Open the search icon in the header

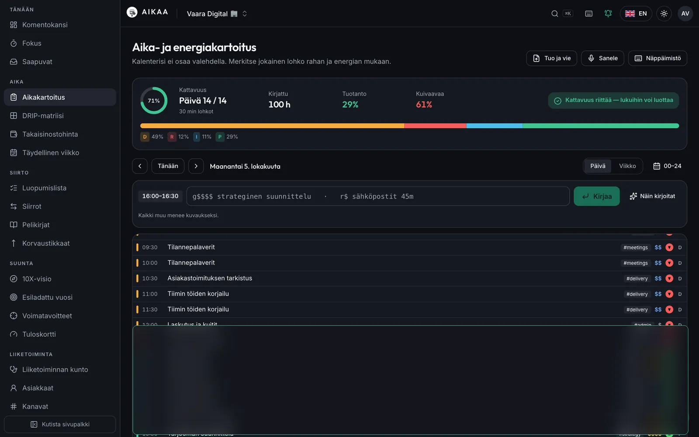[554, 14]
